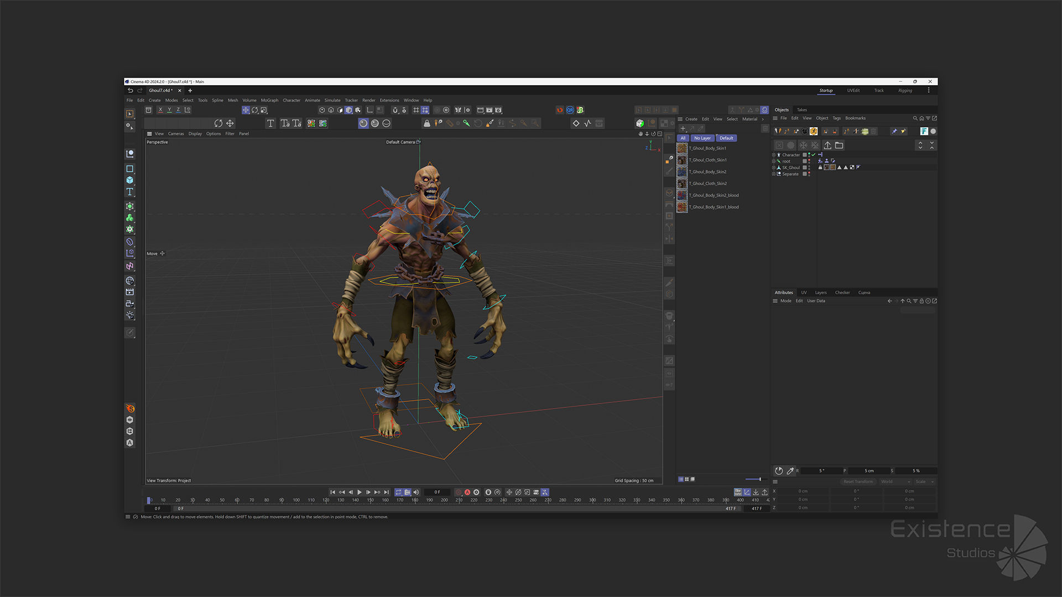Select T_Ghoul_Cloth_Skin2 material thumbnail
This screenshot has height=597, width=1062.
pyautogui.click(x=682, y=184)
